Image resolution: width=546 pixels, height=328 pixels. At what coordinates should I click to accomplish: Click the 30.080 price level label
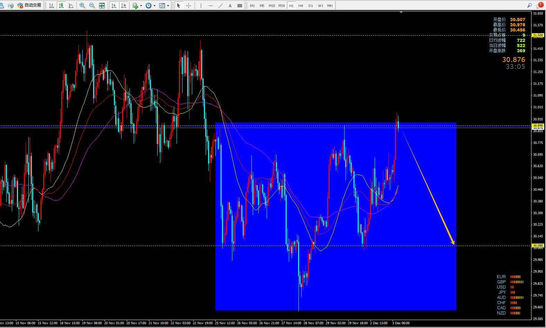pos(538,246)
